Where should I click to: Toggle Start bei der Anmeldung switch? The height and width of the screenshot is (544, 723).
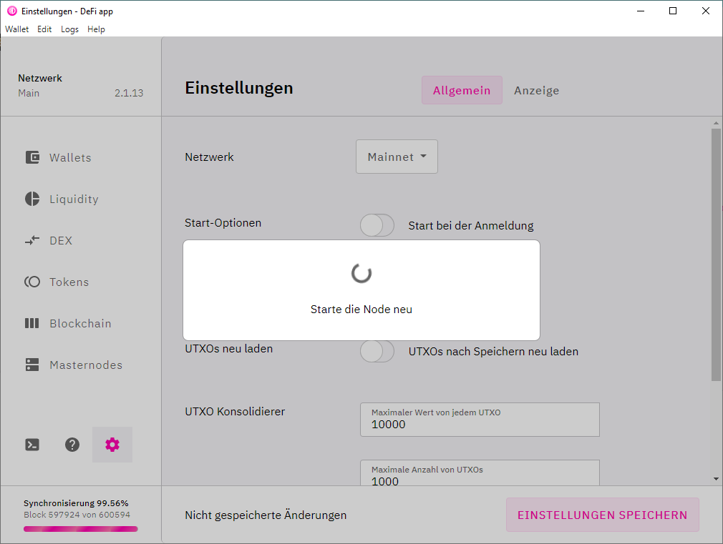(377, 226)
